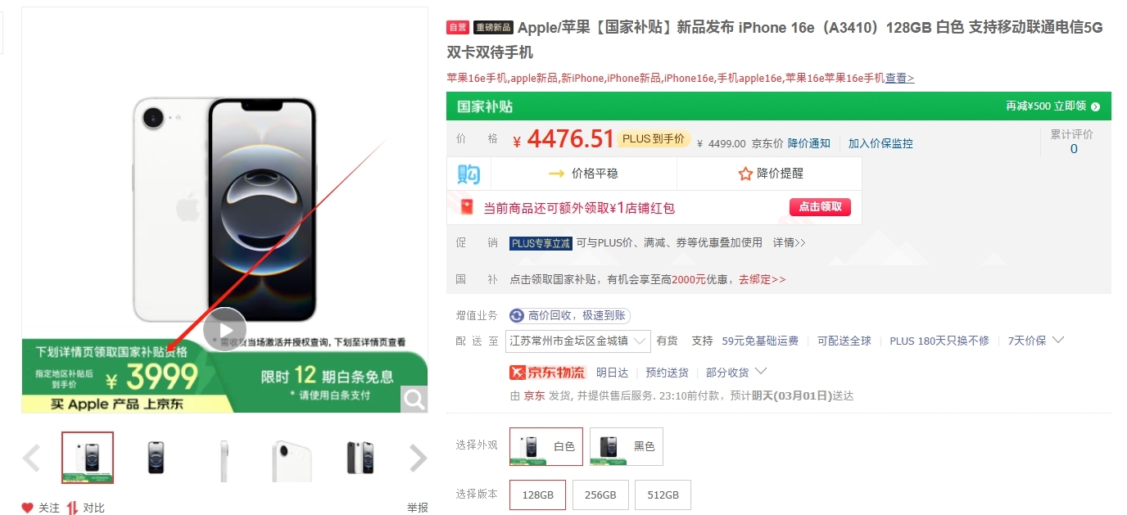The image size is (1127, 515).
Task: Open the delivery address dropdown 江苏常州市
Action: click(578, 341)
